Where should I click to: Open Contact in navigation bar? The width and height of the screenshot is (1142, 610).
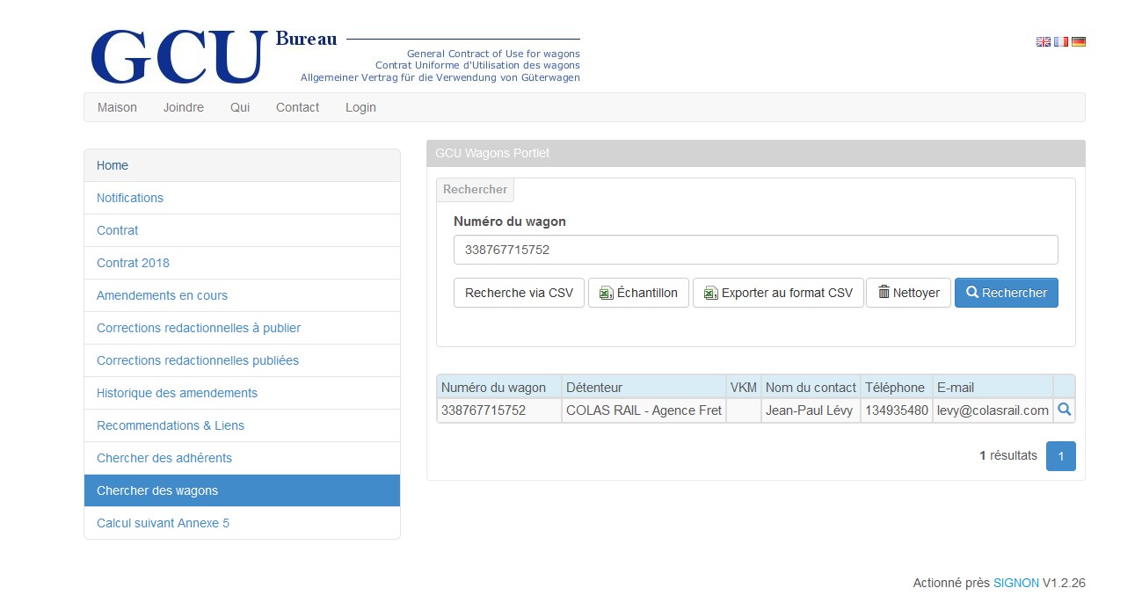(x=297, y=107)
